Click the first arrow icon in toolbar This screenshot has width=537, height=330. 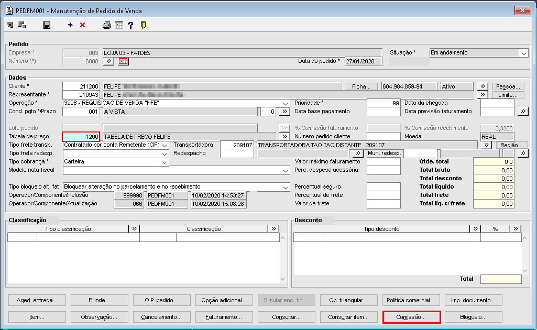(x=10, y=25)
